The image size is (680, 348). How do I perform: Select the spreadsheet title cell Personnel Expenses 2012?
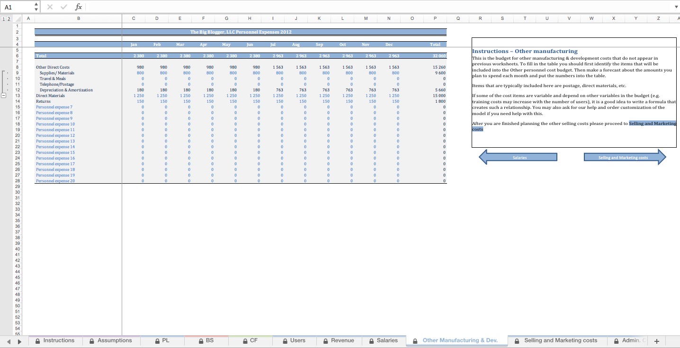[241, 32]
